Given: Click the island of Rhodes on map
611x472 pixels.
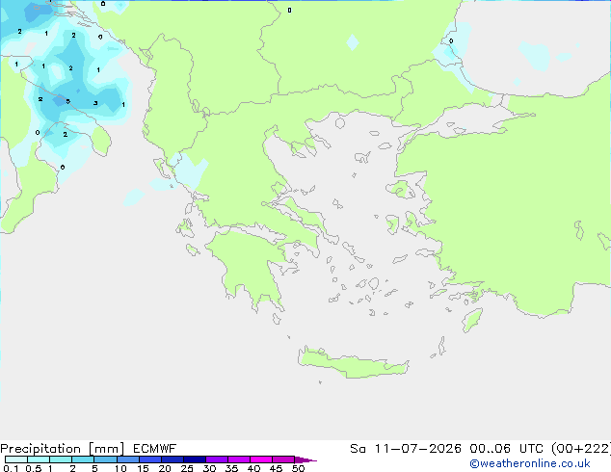Looking at the screenshot, I should (472, 320).
